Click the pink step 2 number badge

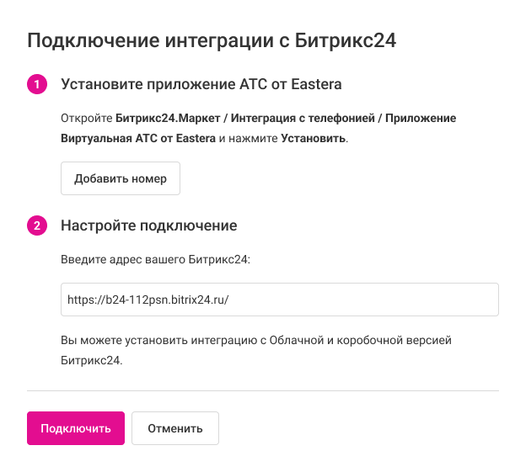point(37,225)
